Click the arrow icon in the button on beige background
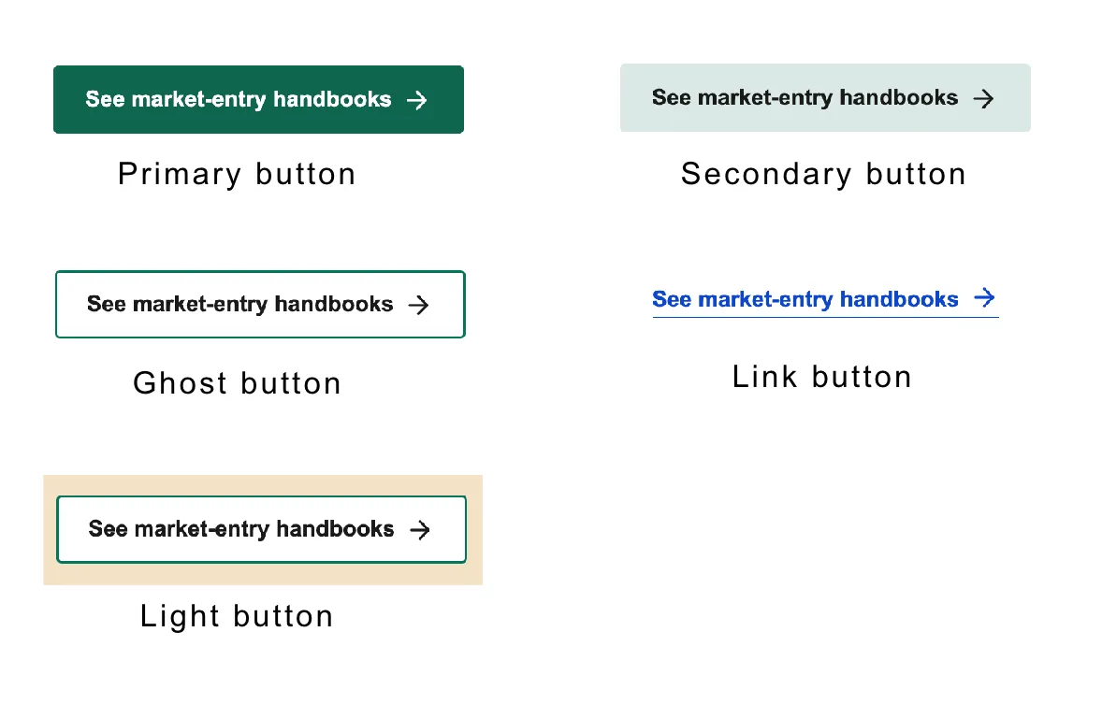The width and height of the screenshot is (1102, 718). (421, 530)
